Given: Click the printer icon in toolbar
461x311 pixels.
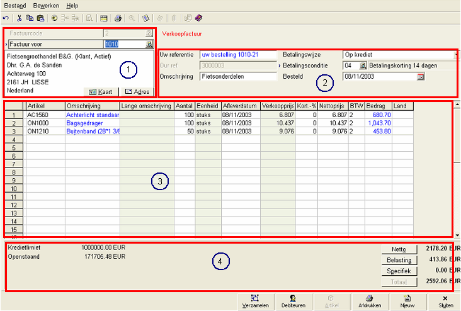Looking at the screenshot, I should click(118, 18).
